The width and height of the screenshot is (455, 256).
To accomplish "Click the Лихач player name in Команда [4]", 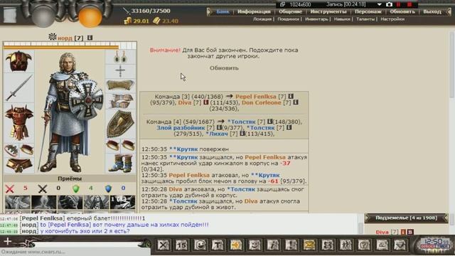I will [217, 134].
